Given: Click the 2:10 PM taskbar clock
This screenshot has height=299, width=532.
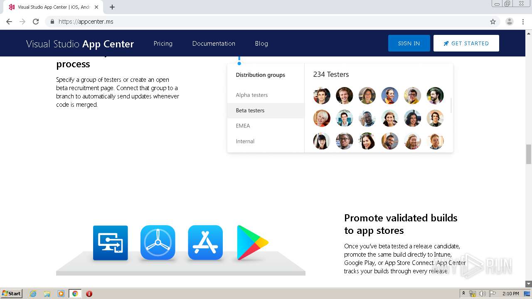Looking at the screenshot, I should (x=511, y=294).
